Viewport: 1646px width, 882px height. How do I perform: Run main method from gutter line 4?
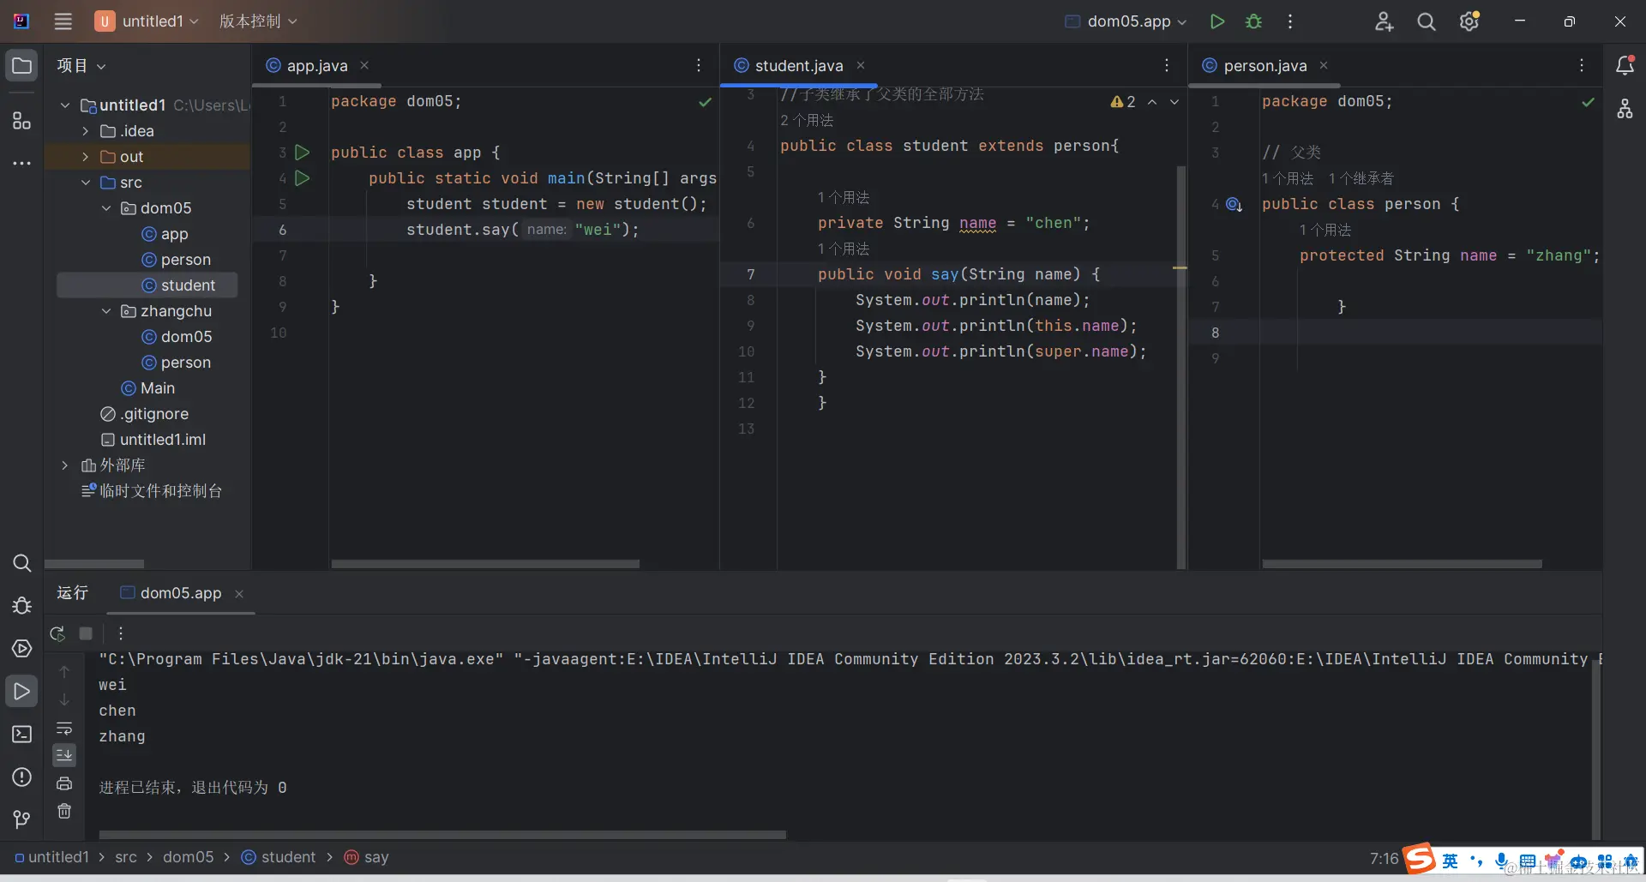[302, 178]
